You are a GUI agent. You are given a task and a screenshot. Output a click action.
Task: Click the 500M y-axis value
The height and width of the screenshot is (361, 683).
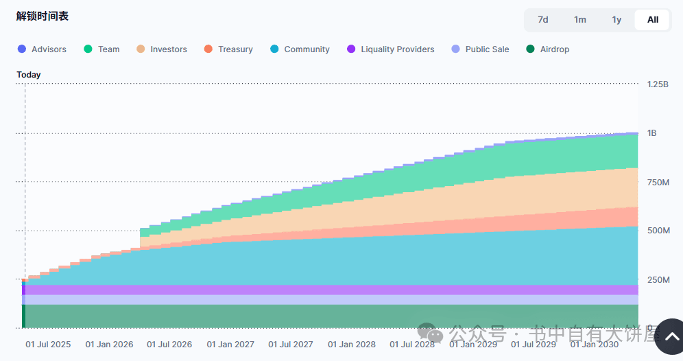click(658, 230)
